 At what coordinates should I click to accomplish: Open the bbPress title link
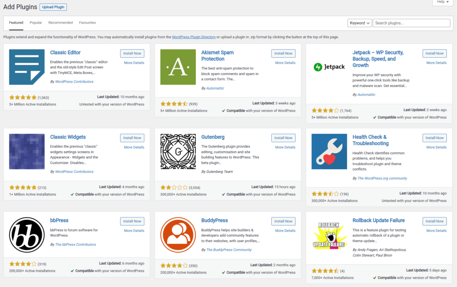59,220
